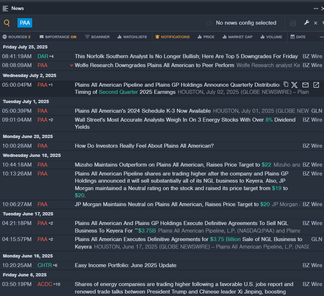Open the DATE filter
Viewport: 324px width, 296px height.
tap(298, 37)
